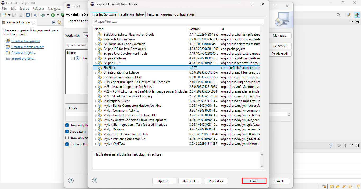Expand the EclEmma Java Code Coverage row
Viewport: 361px width, 189px height.
96,44
